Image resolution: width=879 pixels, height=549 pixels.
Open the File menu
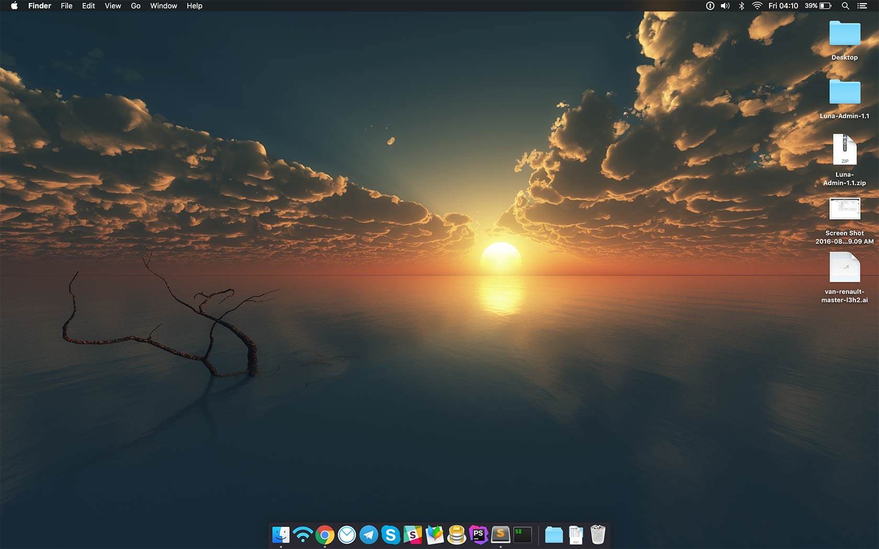[66, 6]
